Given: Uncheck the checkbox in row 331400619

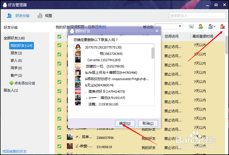Looking at the screenshot, I should tap(59, 146).
